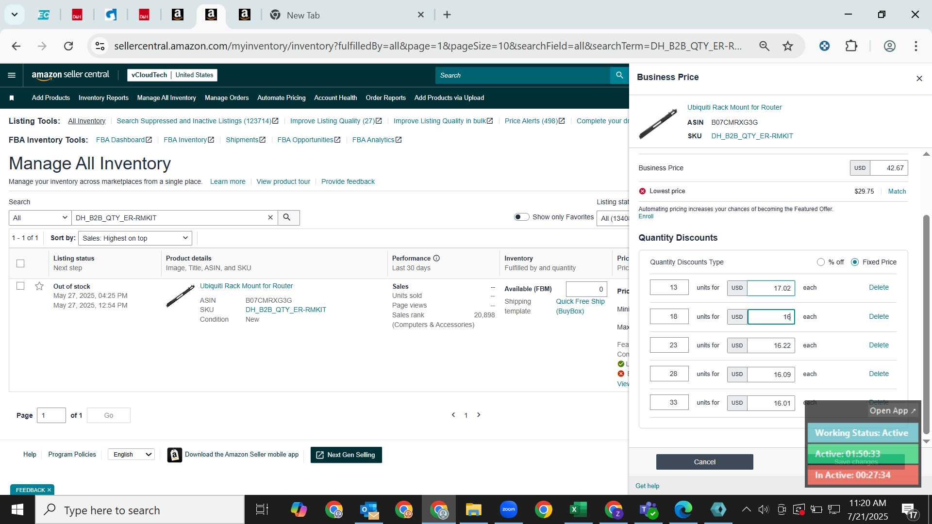
Task: Go to next results page arrow
Action: point(479,415)
